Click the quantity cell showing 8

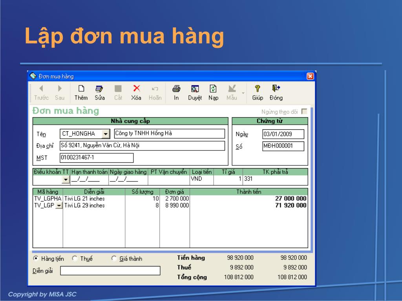[142, 205]
